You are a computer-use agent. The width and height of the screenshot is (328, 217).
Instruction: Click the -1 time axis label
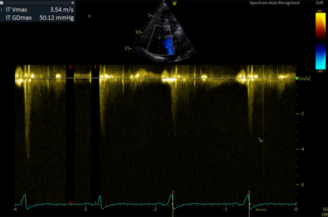coord(225,209)
